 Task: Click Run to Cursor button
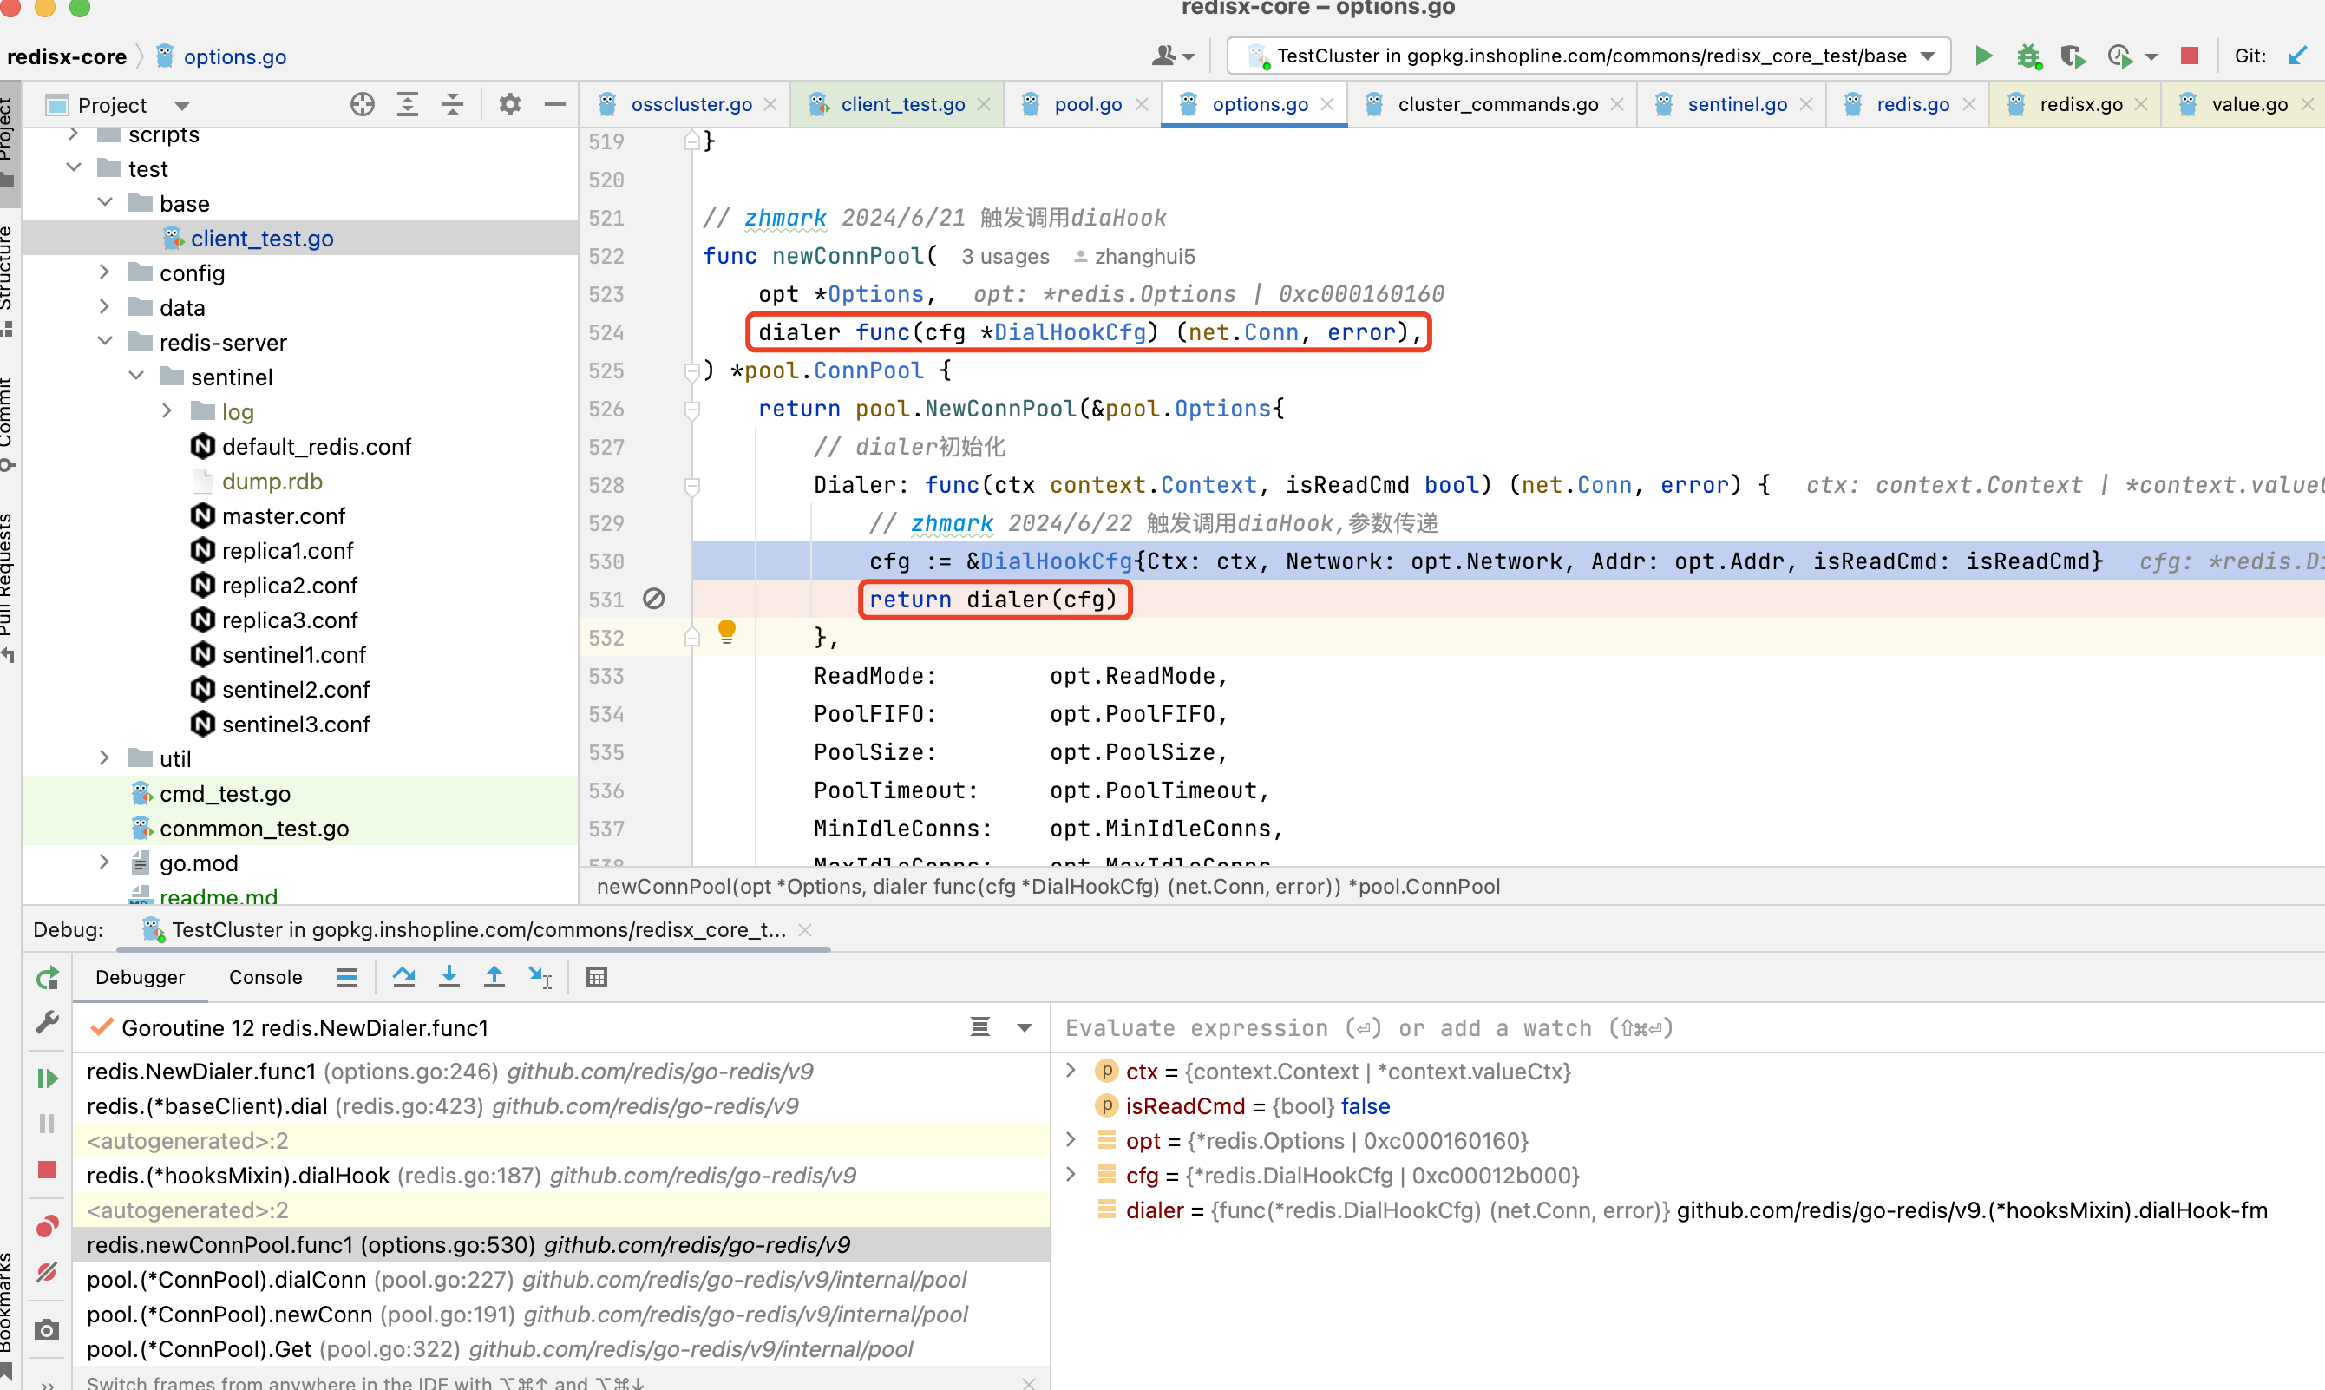click(540, 977)
